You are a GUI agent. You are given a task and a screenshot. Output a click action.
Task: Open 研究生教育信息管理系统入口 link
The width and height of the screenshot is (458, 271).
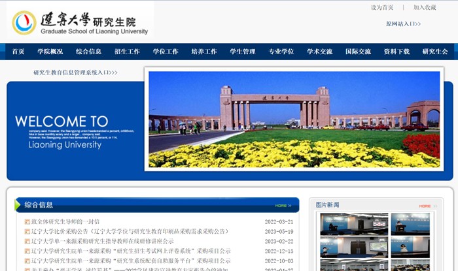click(75, 72)
